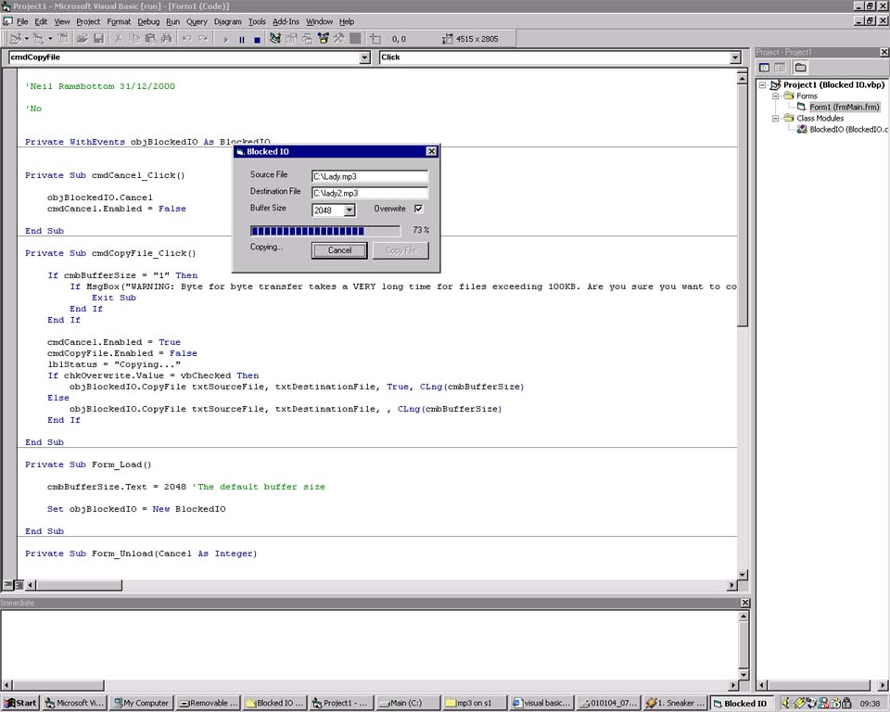This screenshot has height=712, width=890.
Task: Click the Windows Start button
Action: click(x=21, y=703)
